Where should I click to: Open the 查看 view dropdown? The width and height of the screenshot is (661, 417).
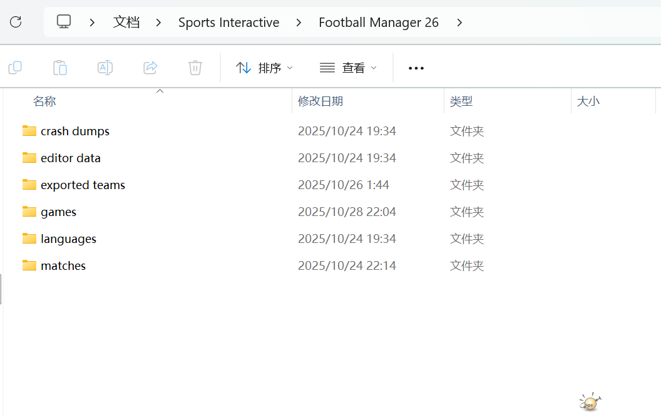[x=348, y=68]
